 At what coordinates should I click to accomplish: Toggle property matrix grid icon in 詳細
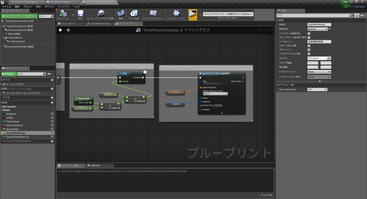[357, 15]
